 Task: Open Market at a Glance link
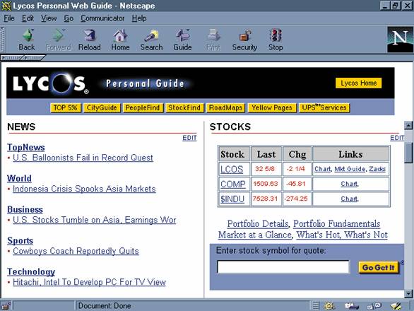coord(255,235)
